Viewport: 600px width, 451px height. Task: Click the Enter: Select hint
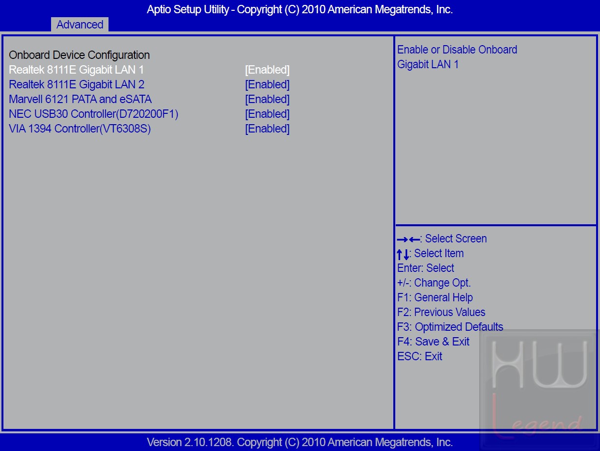tap(426, 268)
